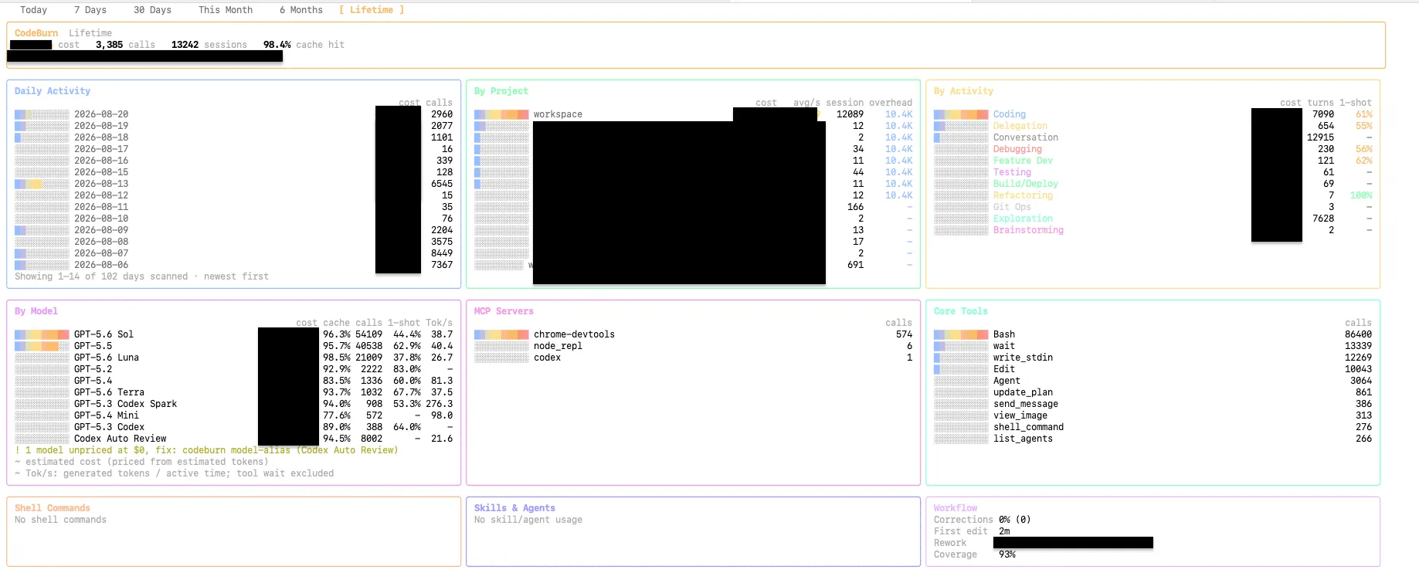Switch to the Today period tab

[33, 10]
